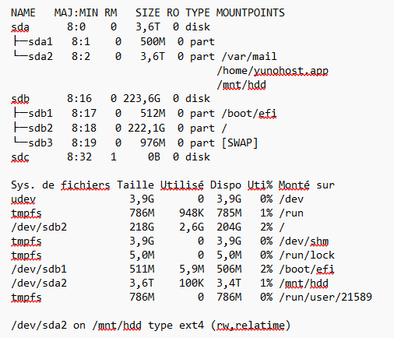Image resolution: width=394 pixels, height=338 pixels.
Task: Click the '/run/user/21589' mount path
Action: coord(325,297)
